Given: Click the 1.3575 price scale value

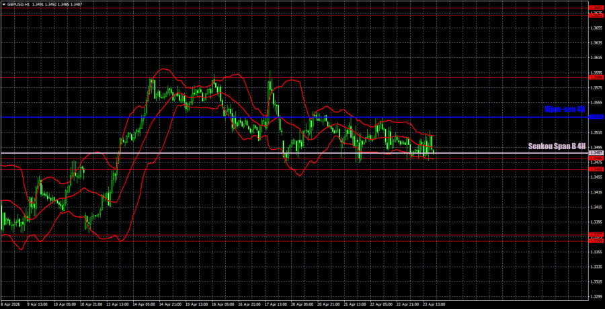Looking at the screenshot, I should pos(596,87).
